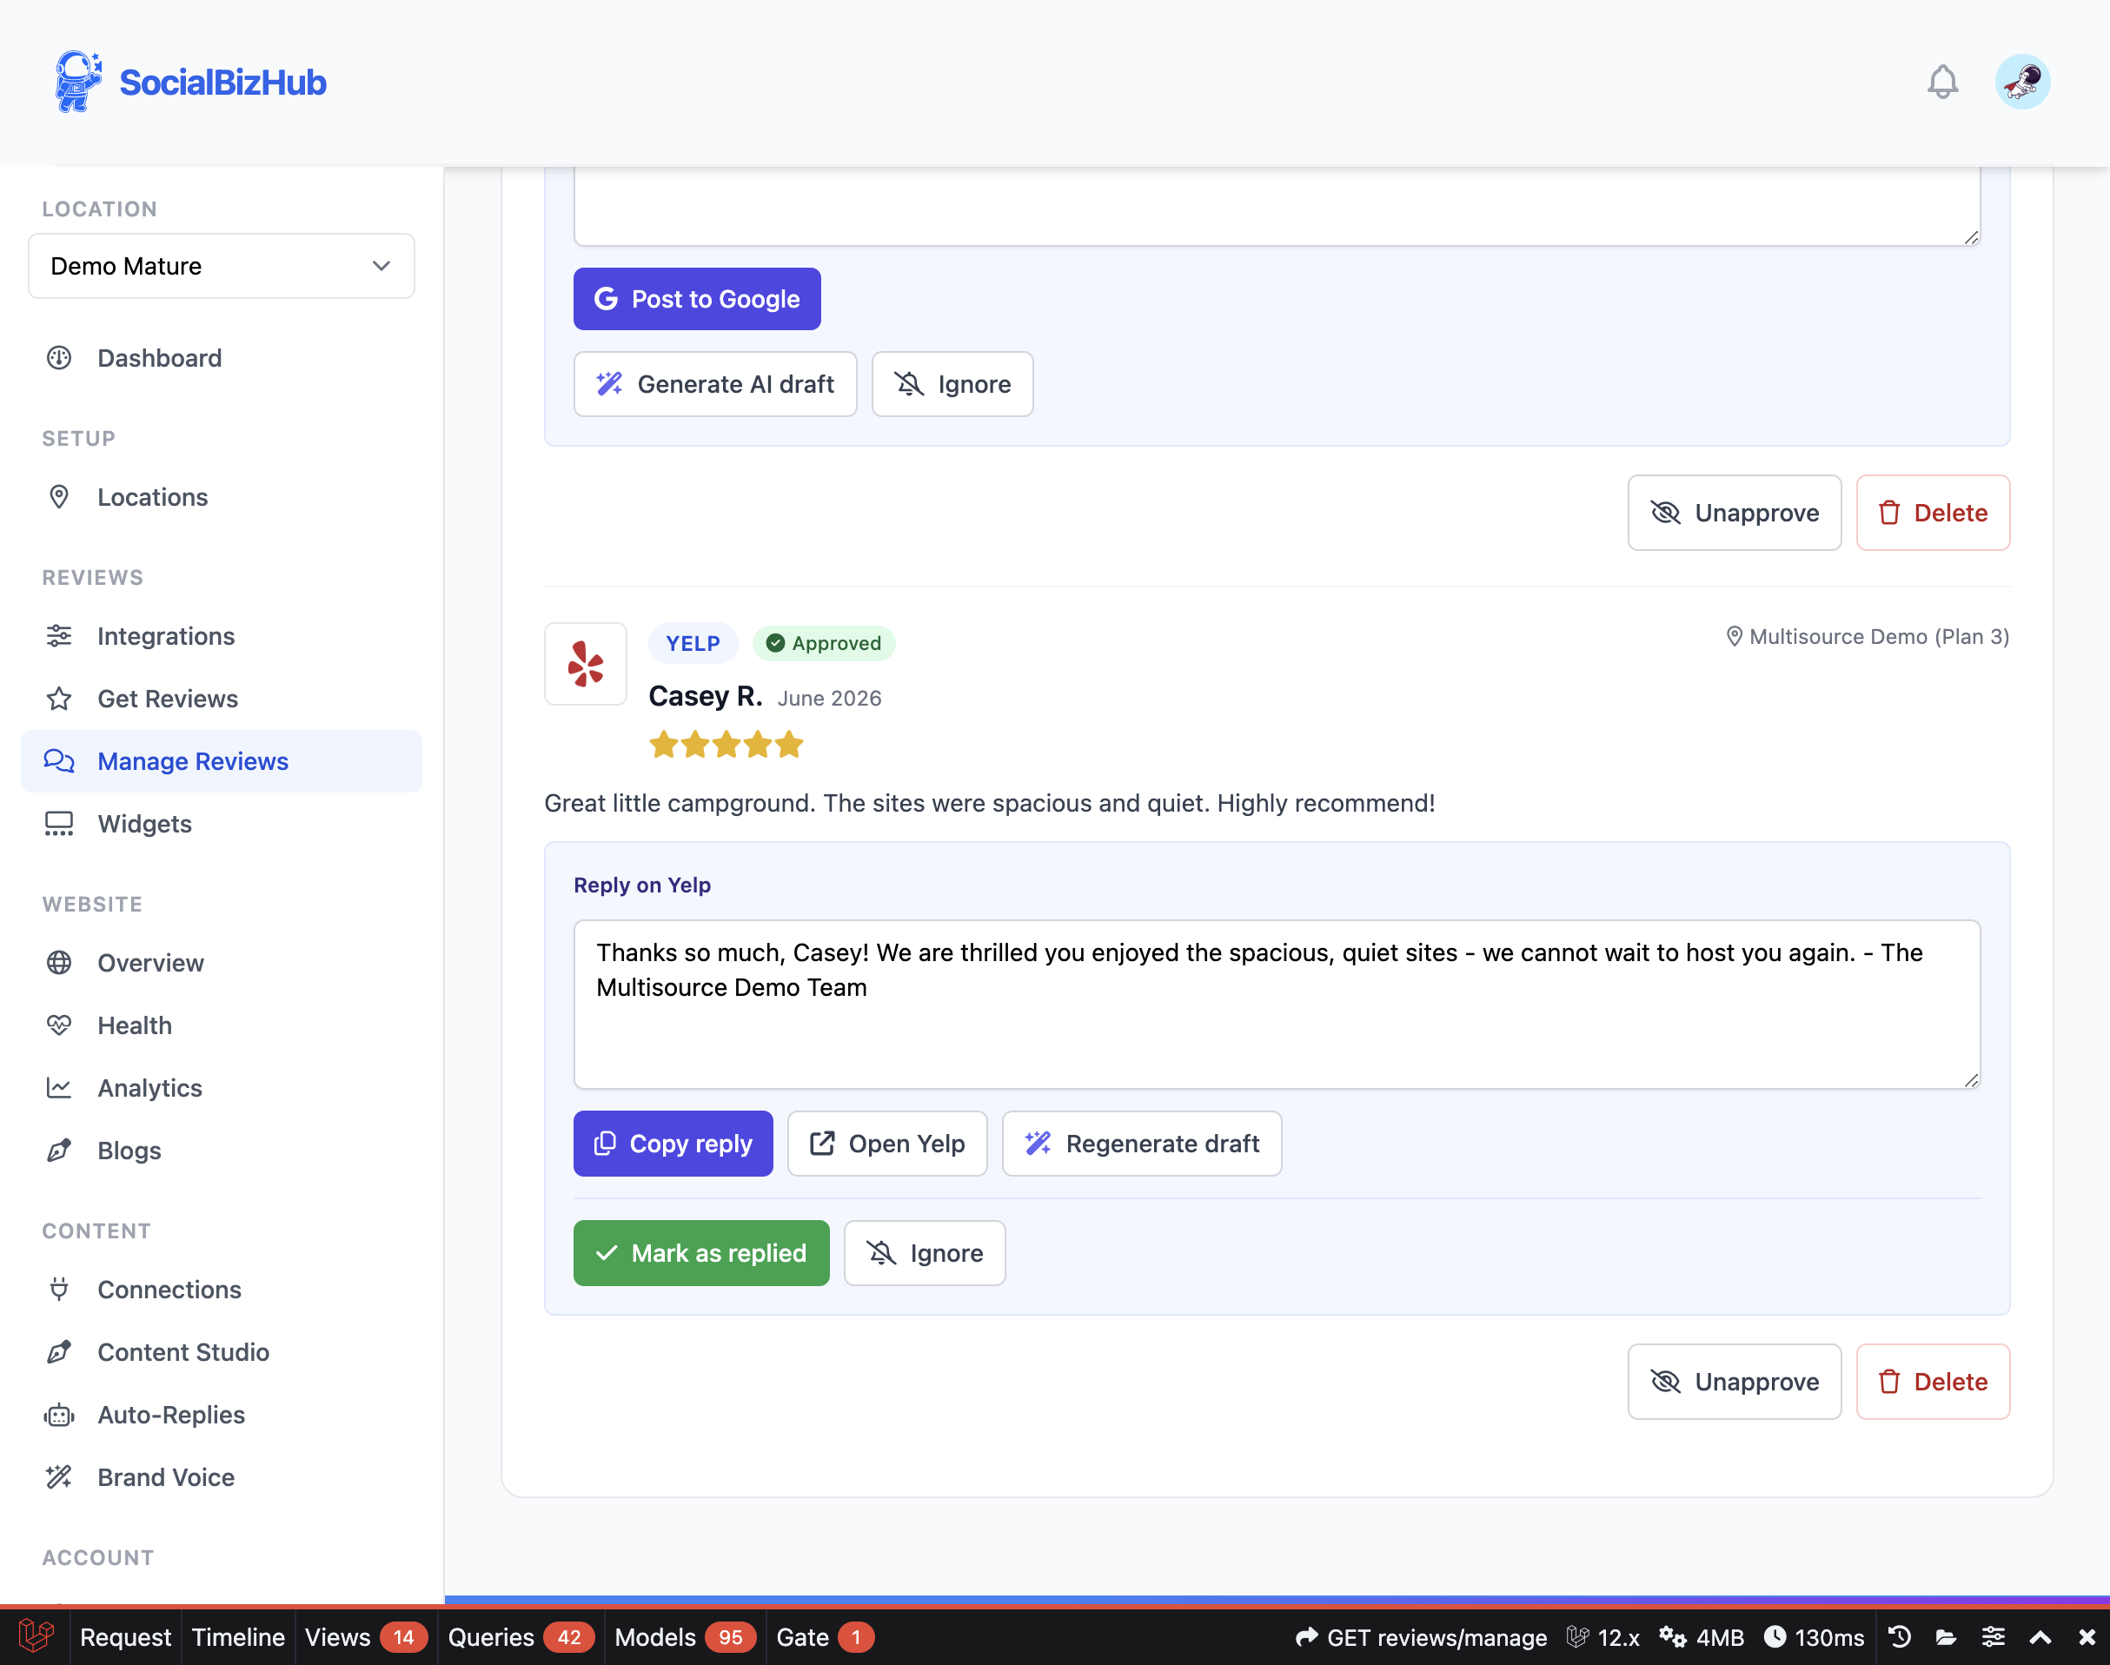Click Regenerate draft button
Viewport: 2110px width, 1665px height.
point(1141,1144)
